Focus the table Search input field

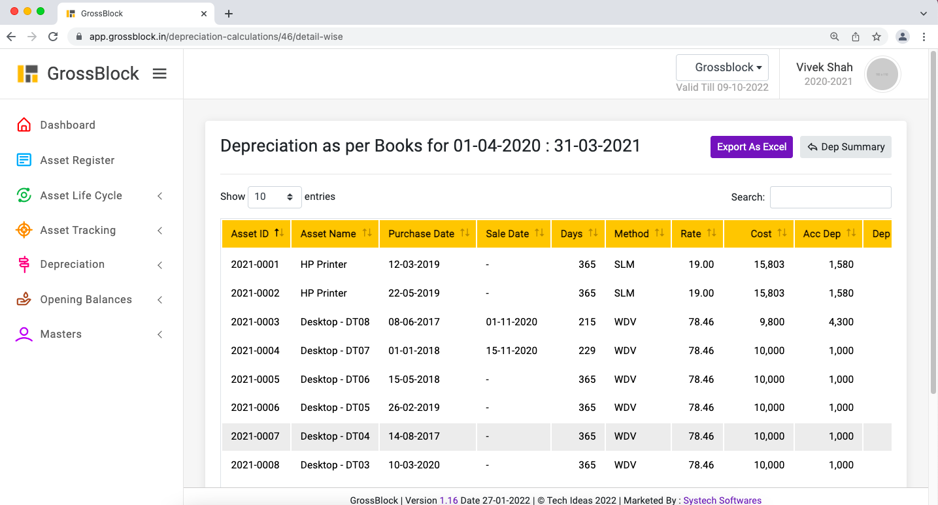(x=830, y=197)
